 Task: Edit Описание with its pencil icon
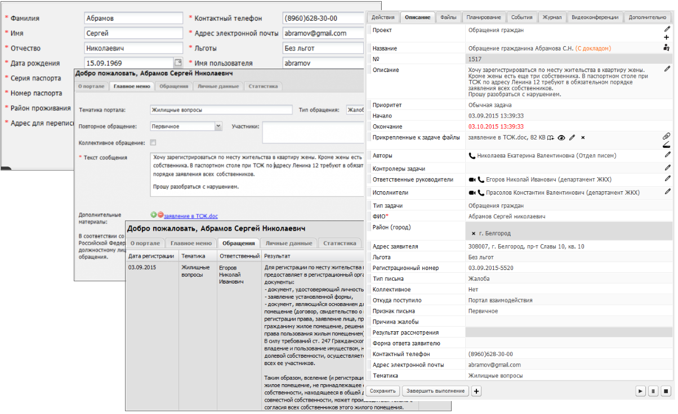point(667,69)
